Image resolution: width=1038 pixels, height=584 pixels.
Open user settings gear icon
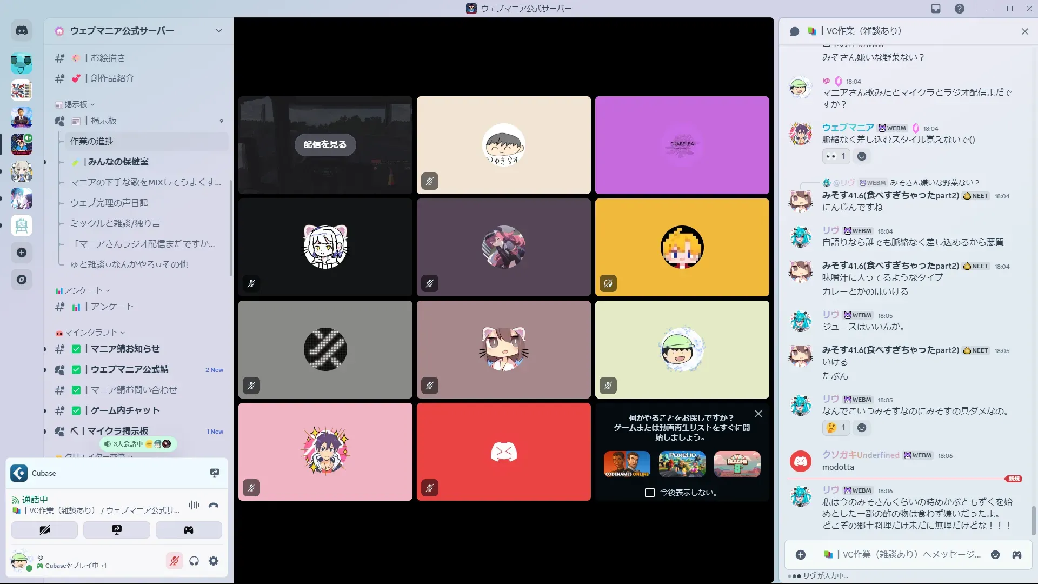click(214, 561)
